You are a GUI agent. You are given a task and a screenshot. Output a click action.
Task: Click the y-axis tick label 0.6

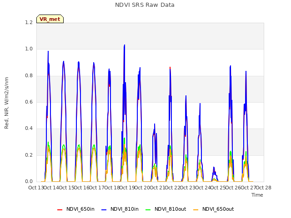29,102
